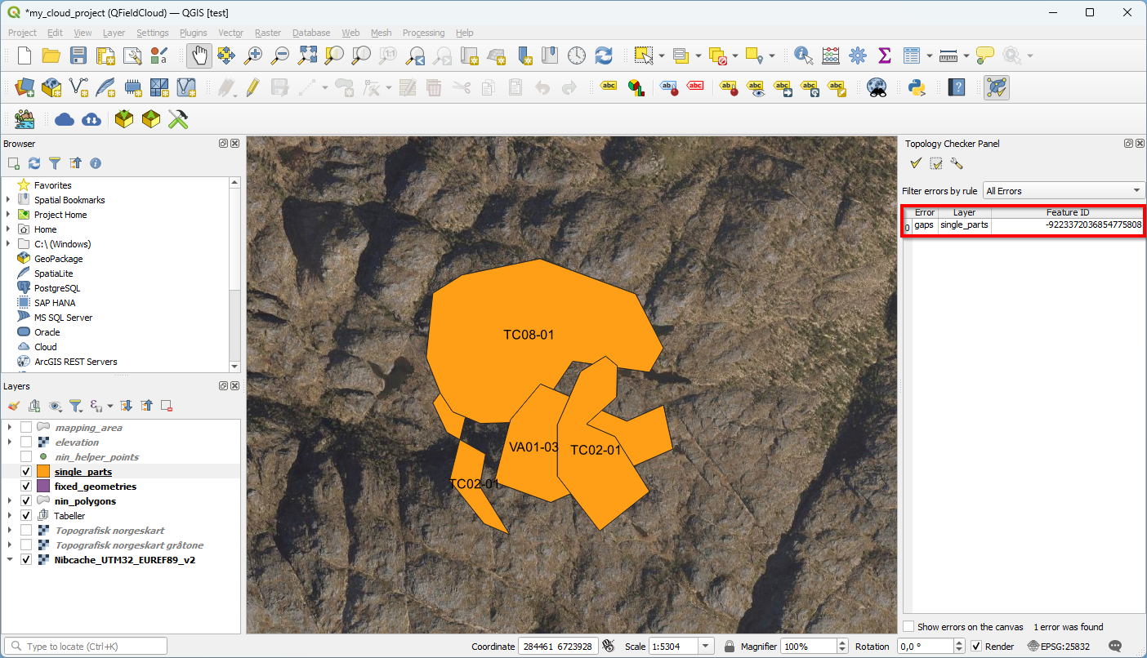Enable Show errors on the canvas
Viewport: 1147px width, 658px height.
908,627
